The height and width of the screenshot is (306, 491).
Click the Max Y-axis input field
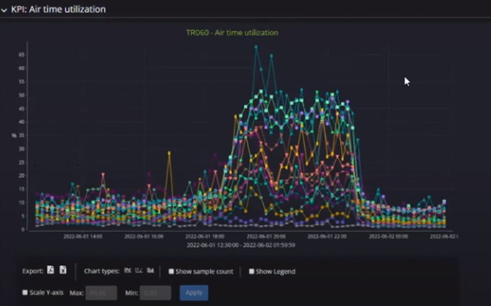click(101, 292)
